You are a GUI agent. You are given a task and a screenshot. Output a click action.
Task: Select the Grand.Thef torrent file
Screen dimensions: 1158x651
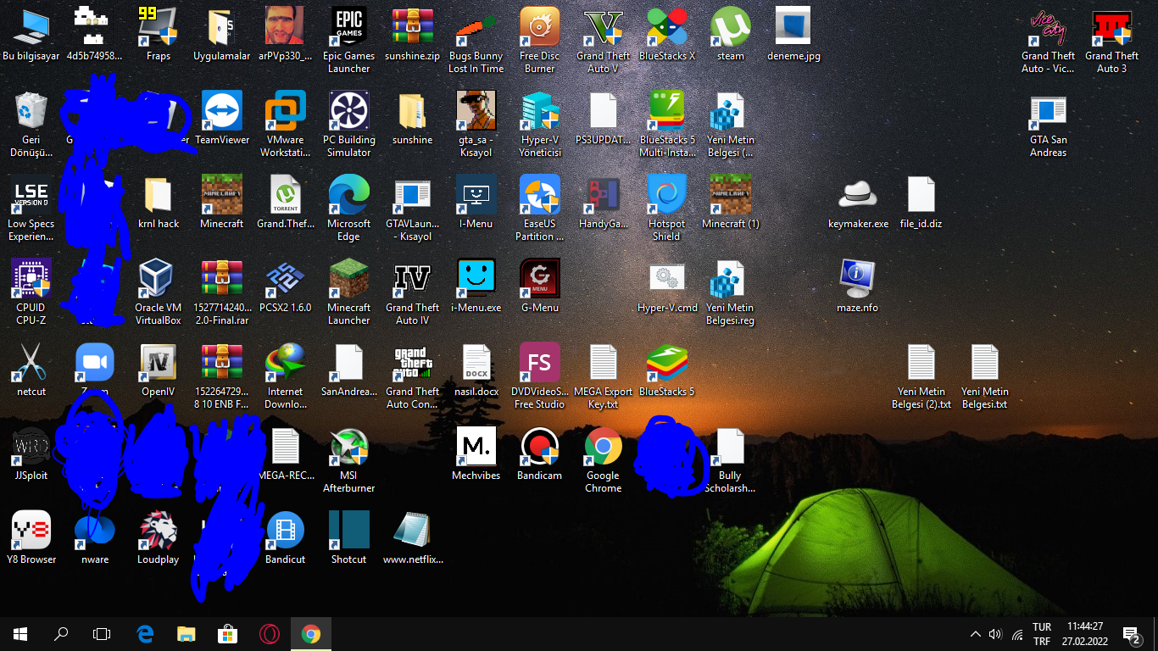(x=286, y=203)
